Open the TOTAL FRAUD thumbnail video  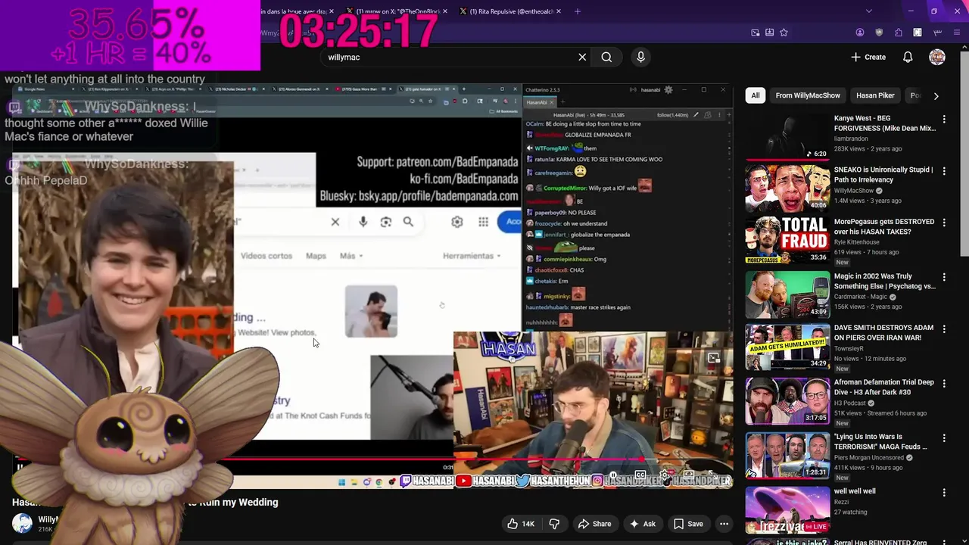click(787, 240)
